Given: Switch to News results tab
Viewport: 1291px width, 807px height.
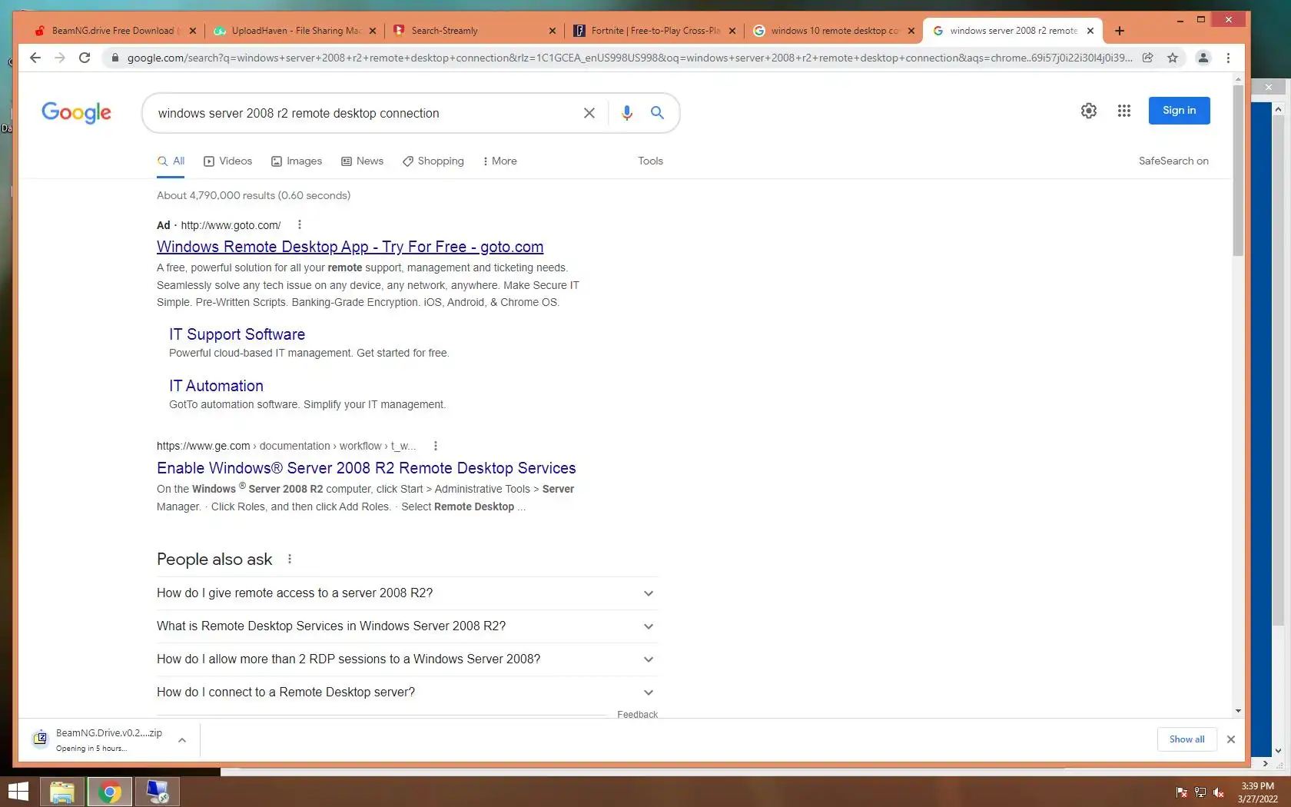Looking at the screenshot, I should tap(362, 161).
